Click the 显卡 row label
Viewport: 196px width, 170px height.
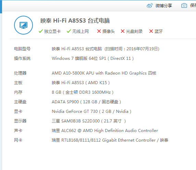18,111
